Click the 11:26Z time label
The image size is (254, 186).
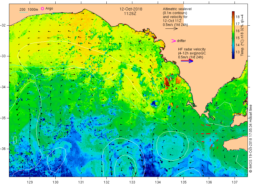pyautogui.click(x=130, y=14)
